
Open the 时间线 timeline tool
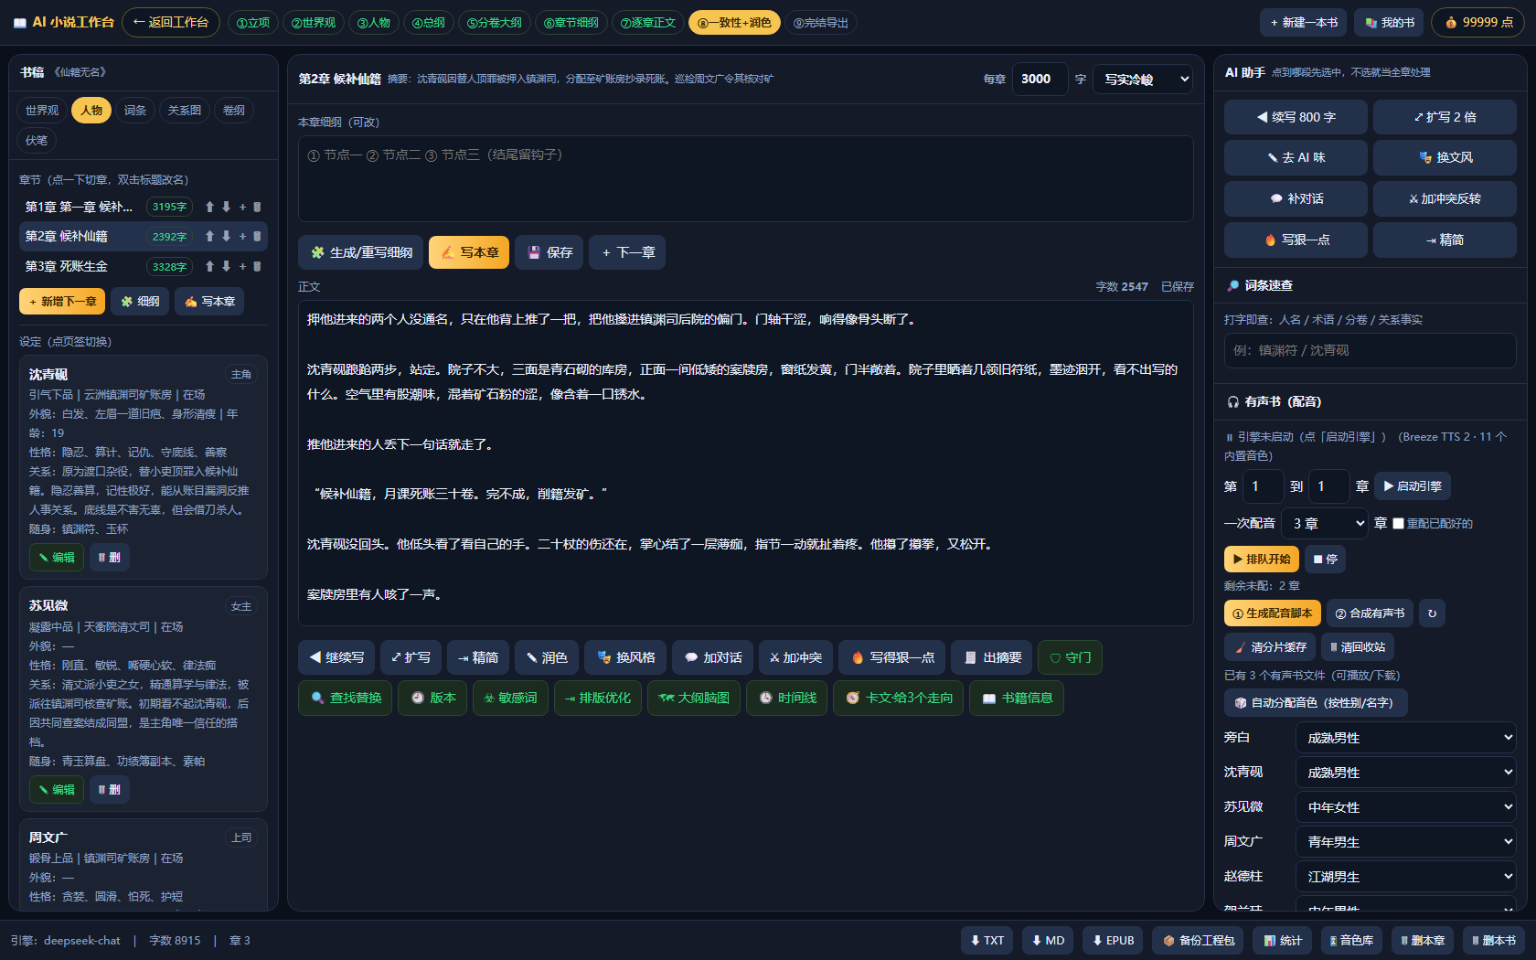788,698
